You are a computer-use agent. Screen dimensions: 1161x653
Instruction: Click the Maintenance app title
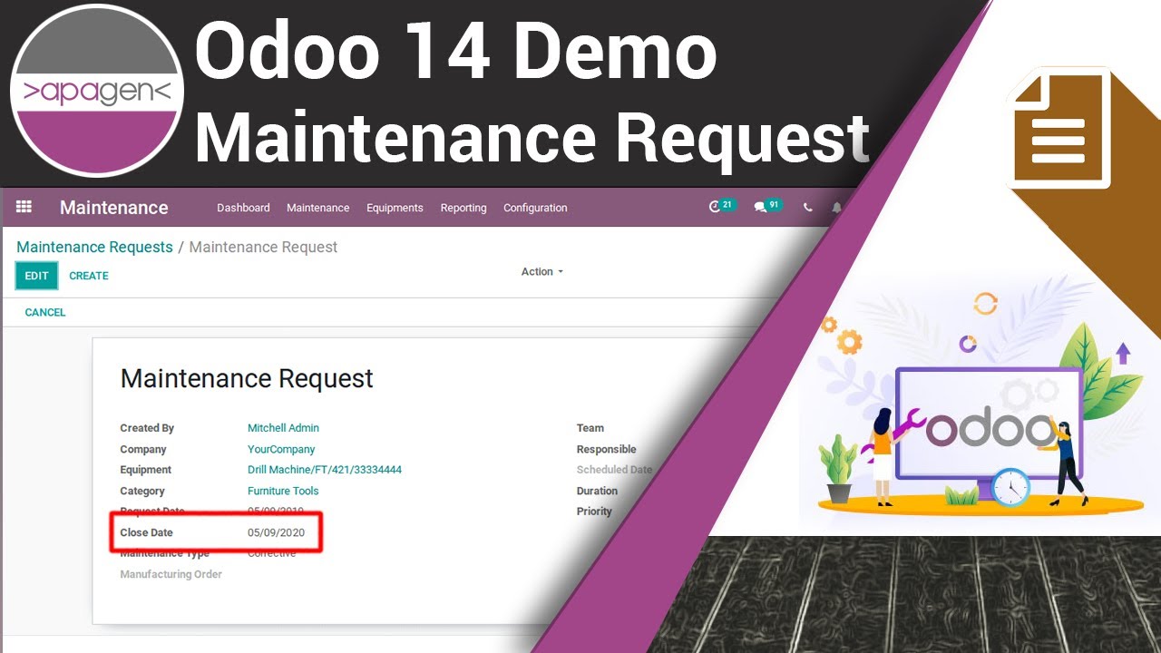coord(114,208)
